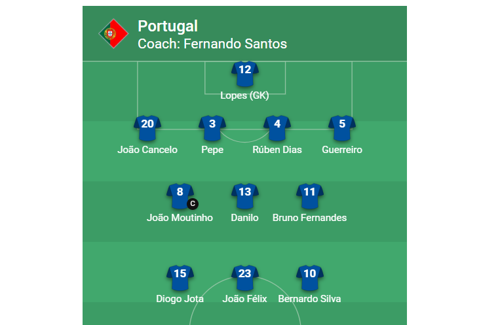Click João Moutinho's number 8 shirt
The width and height of the screenshot is (481, 325).
[x=180, y=196]
